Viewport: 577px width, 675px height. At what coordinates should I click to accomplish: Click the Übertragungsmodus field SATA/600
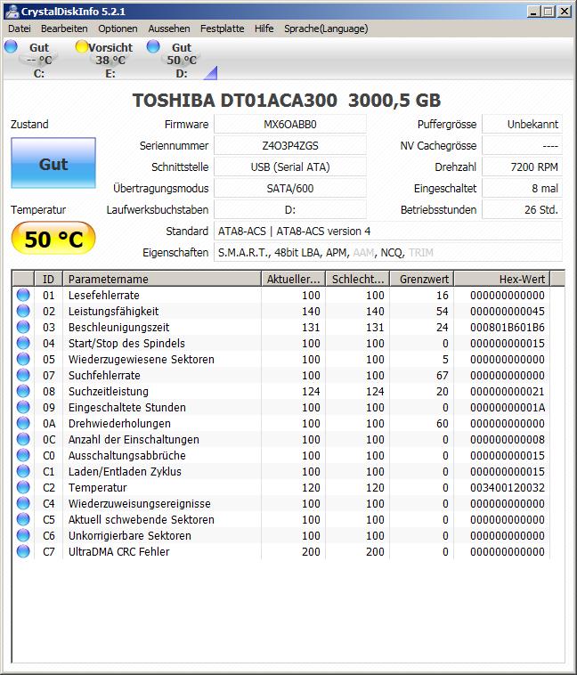(290, 188)
